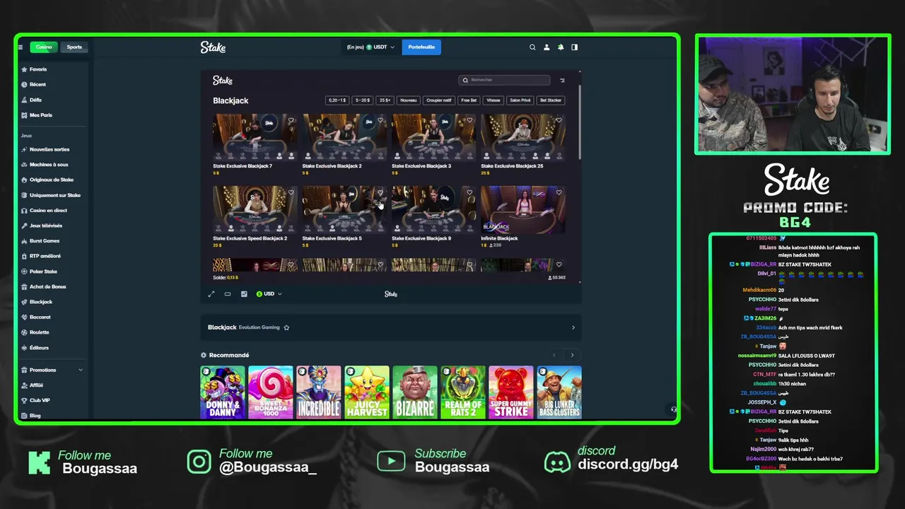Toggle theatre mode icon
Image resolution: width=905 pixels, height=509 pixels.
[x=228, y=294]
